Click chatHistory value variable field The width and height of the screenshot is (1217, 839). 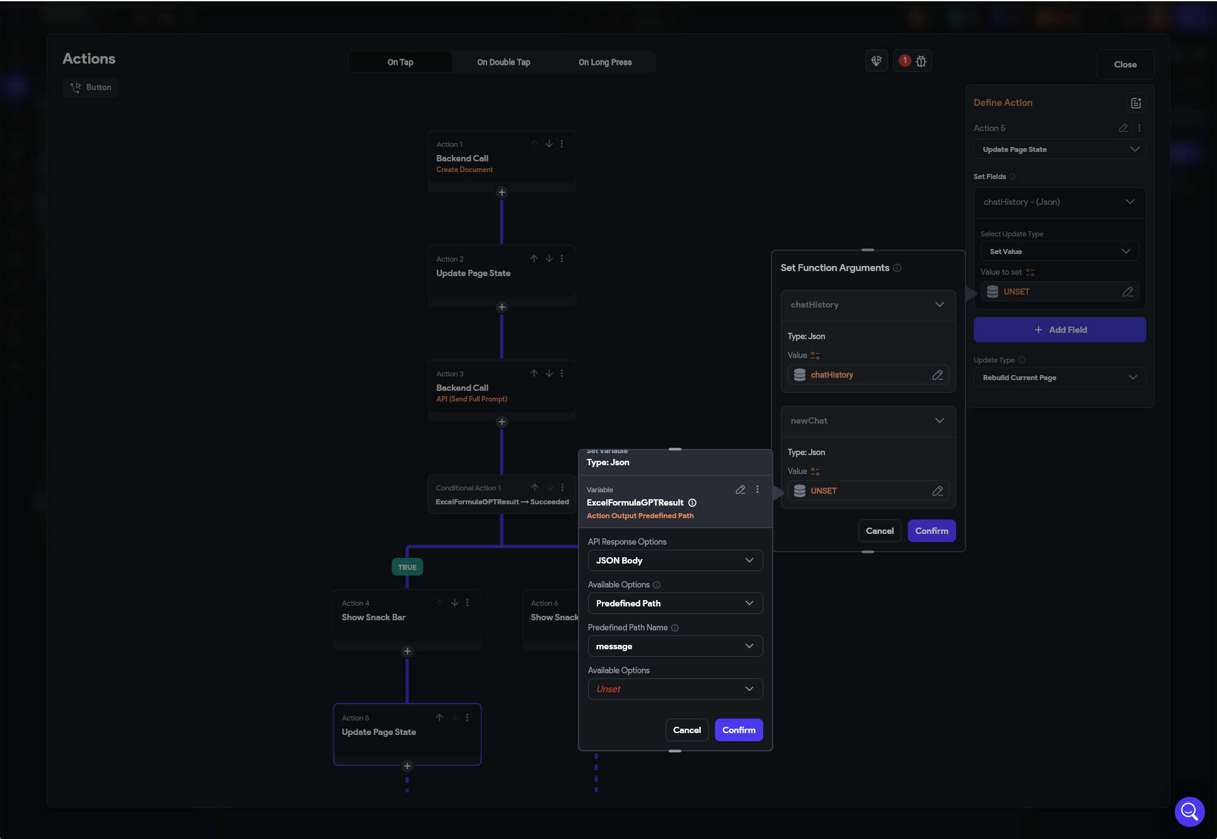pyautogui.click(x=868, y=375)
